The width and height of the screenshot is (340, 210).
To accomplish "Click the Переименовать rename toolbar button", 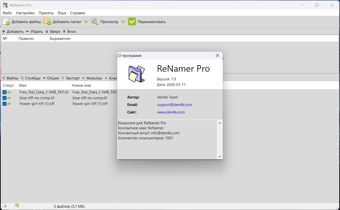I will 147,22.
